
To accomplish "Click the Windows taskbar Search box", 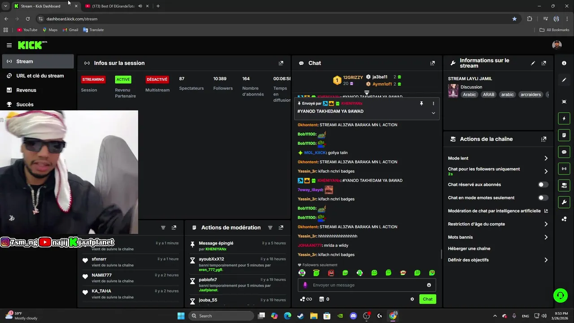I will (221, 316).
